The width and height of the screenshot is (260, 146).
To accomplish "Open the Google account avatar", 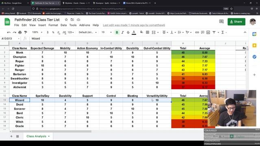I will (x=253, y=21).
